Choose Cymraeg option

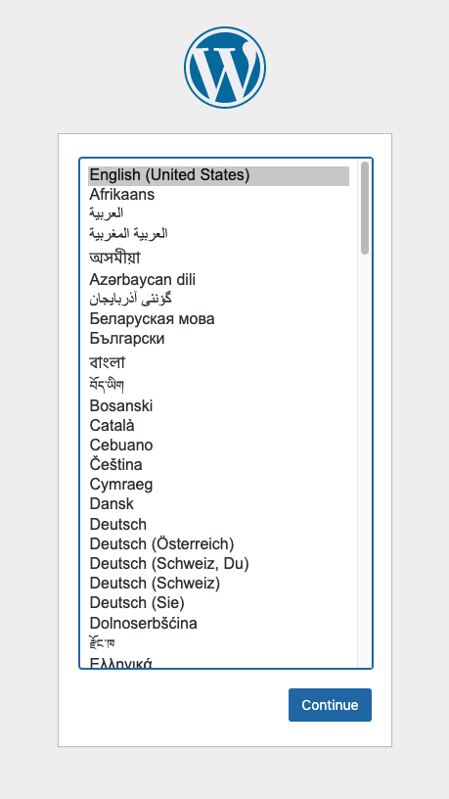pyautogui.click(x=218, y=485)
